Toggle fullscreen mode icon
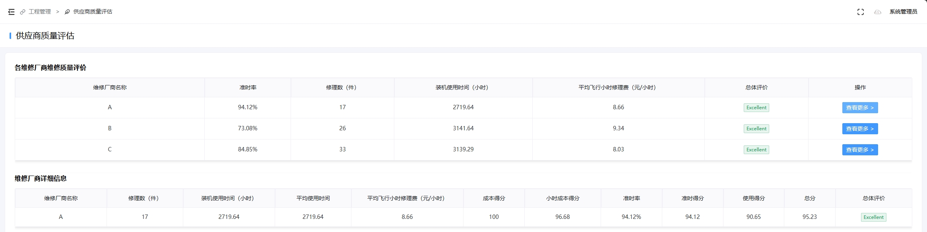The image size is (927, 232). pyautogui.click(x=861, y=12)
